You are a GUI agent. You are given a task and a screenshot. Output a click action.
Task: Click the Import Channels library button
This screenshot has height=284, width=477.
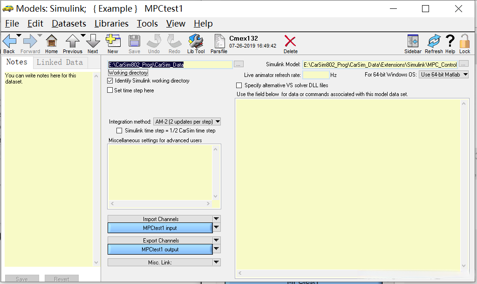tap(160, 219)
